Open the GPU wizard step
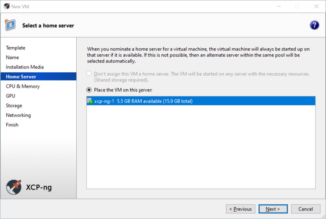 coord(10,96)
